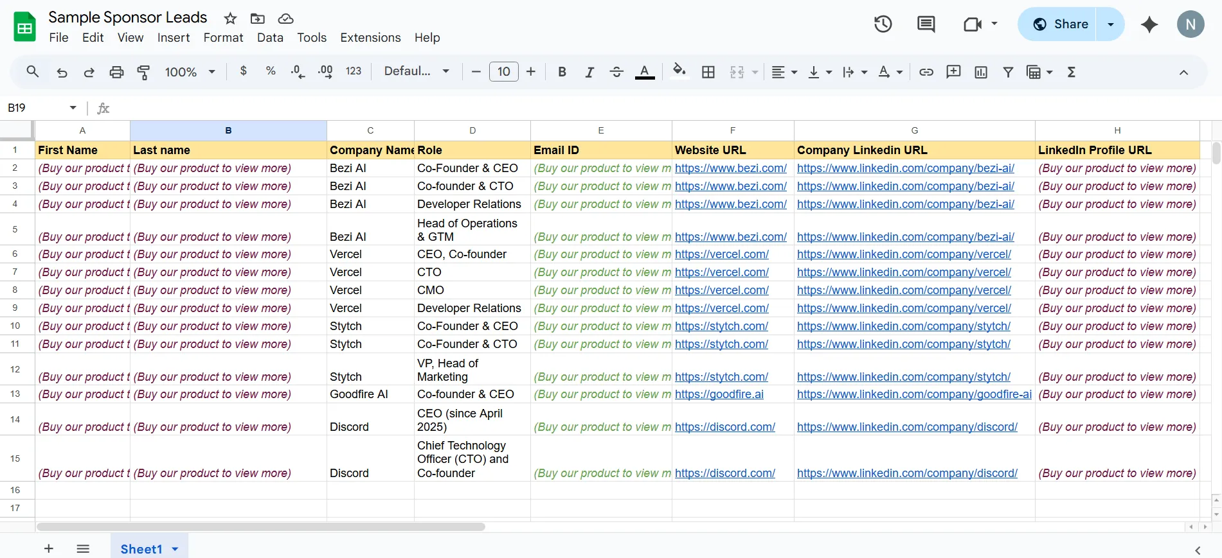Toggle italic formatting
The height and width of the screenshot is (558, 1222).
pyautogui.click(x=589, y=72)
